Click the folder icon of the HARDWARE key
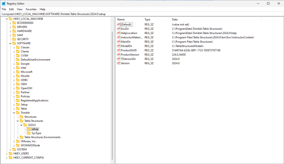 [x=14, y=31]
